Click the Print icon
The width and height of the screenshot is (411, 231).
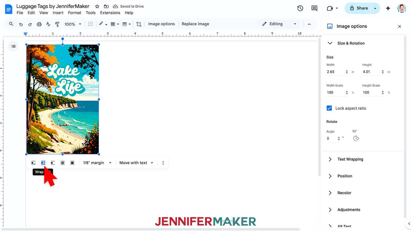pos(39,24)
